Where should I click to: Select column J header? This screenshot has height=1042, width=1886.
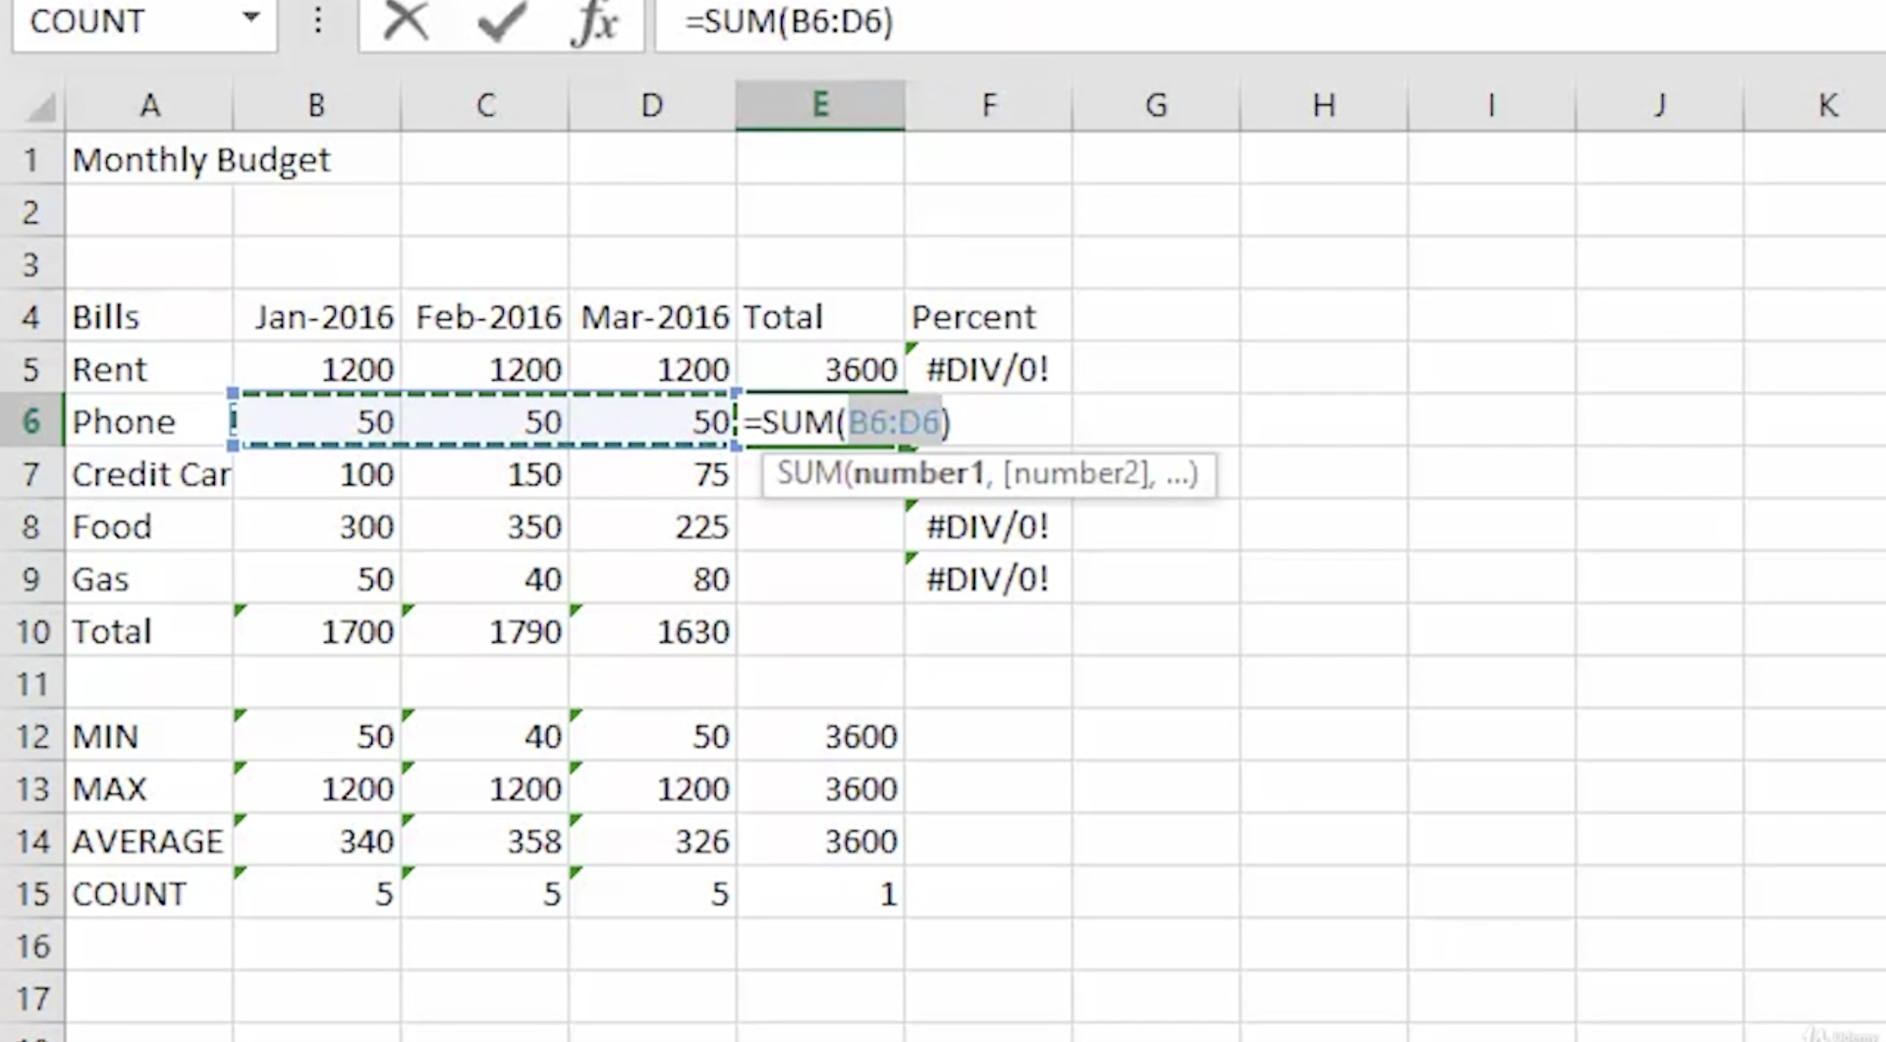[x=1660, y=105]
